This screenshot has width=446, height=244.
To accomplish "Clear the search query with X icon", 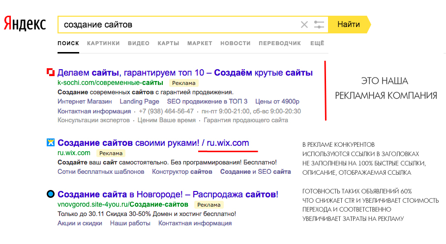I will [304, 25].
